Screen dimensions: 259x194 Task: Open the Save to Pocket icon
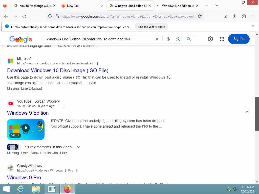(x=225, y=16)
